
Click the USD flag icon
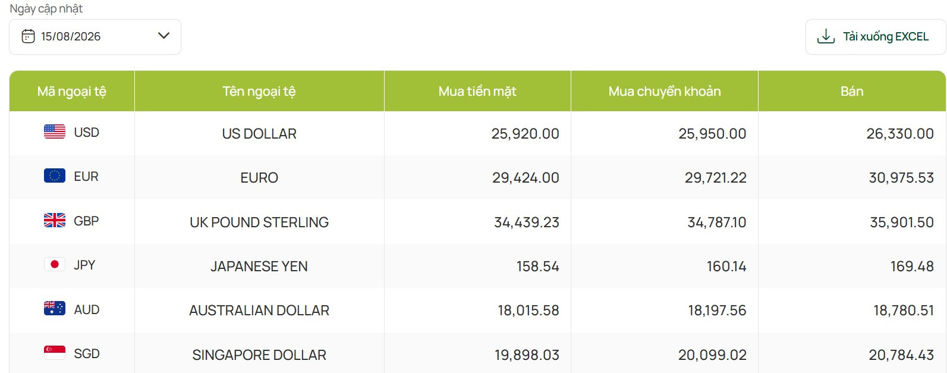[55, 131]
